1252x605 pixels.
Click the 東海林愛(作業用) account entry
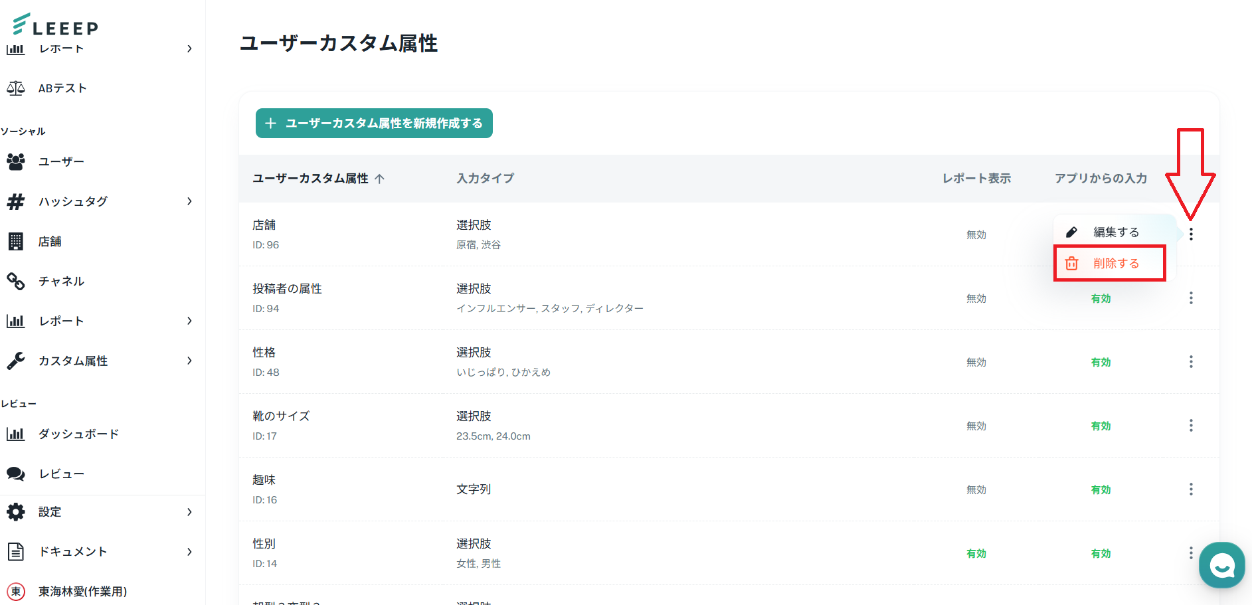pyautogui.click(x=82, y=591)
